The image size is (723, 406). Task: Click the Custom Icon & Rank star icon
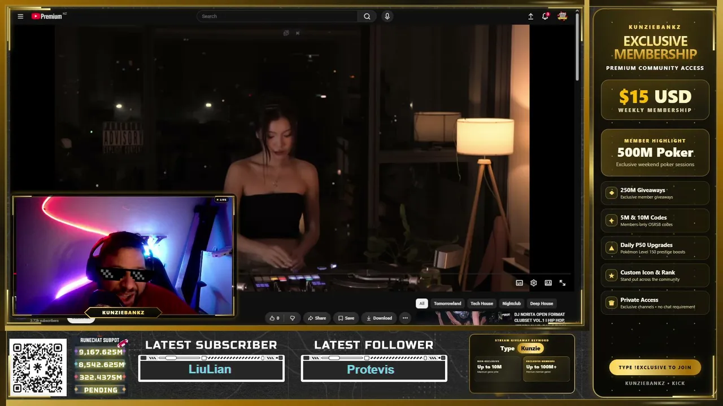(x=611, y=275)
